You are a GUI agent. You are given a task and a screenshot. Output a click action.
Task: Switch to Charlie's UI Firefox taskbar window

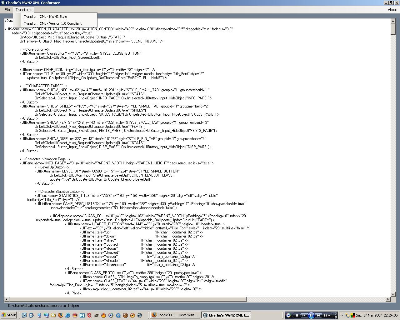tap(175, 315)
